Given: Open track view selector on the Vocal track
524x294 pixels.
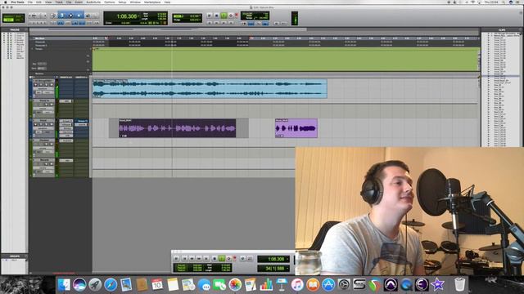Looking at the screenshot, I should tap(43, 128).
